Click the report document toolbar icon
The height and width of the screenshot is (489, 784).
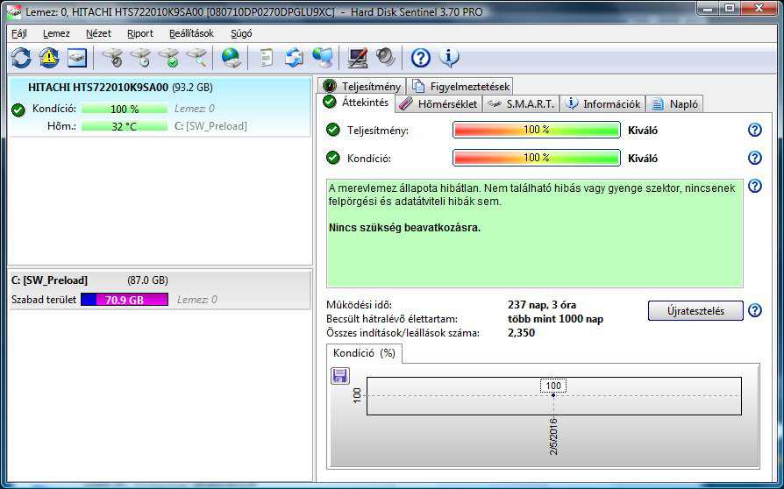[267, 58]
